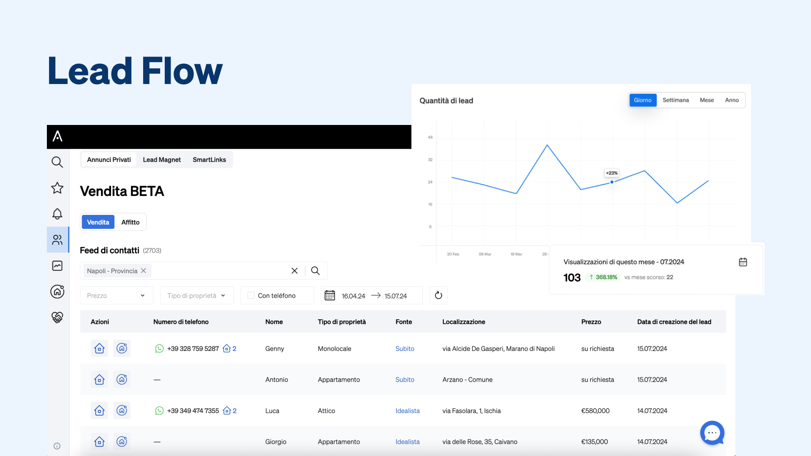This screenshot has width=811, height=456.
Task: Click the contacts/people icon in sidebar
Action: 57,239
